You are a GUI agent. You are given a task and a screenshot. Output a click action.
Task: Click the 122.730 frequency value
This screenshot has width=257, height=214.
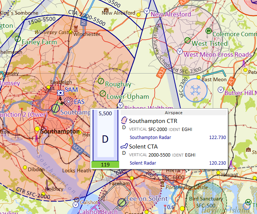click(x=218, y=138)
